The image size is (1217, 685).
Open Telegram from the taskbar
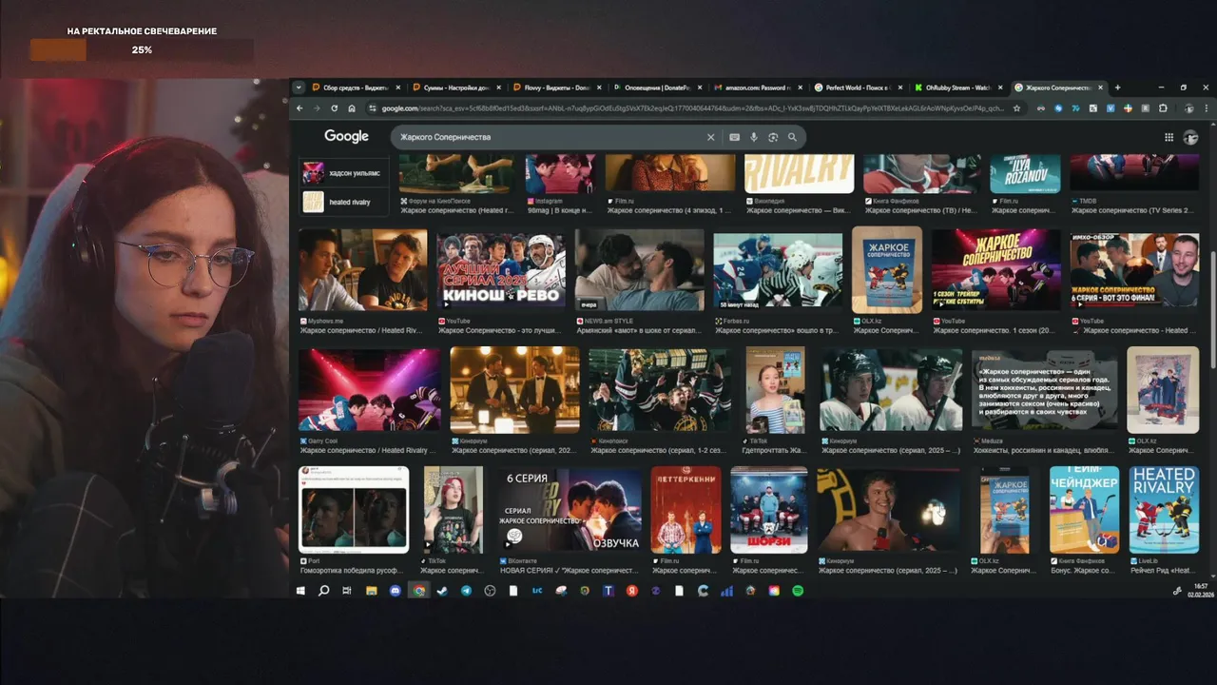(466, 591)
